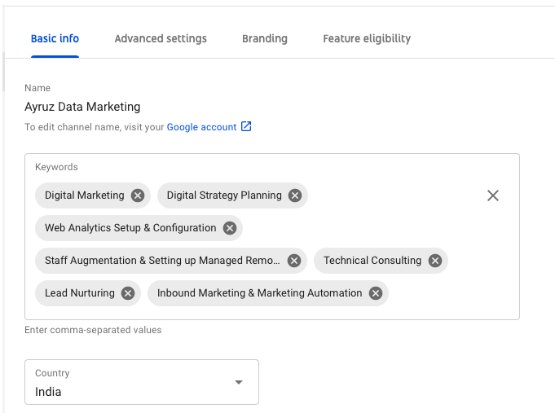This screenshot has height=413, width=555.
Task: Follow the Google account link
Action: (201, 127)
